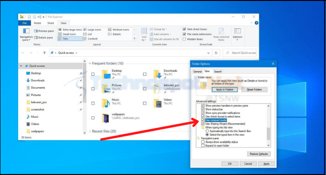
Task: Open Group by dropdown
Action: (158, 29)
